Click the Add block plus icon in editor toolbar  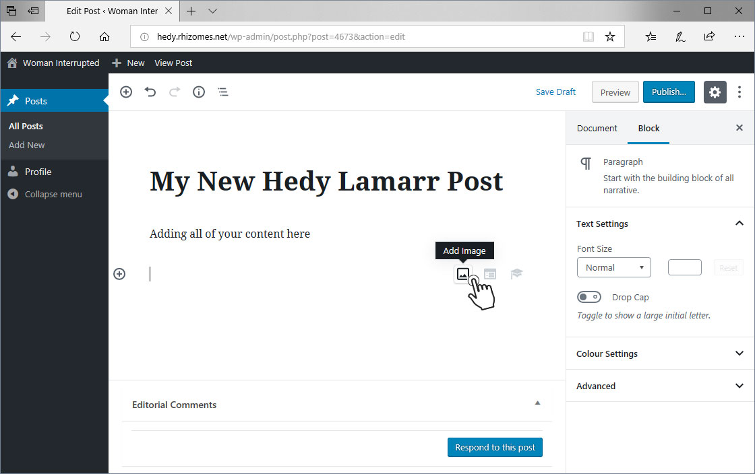click(126, 92)
